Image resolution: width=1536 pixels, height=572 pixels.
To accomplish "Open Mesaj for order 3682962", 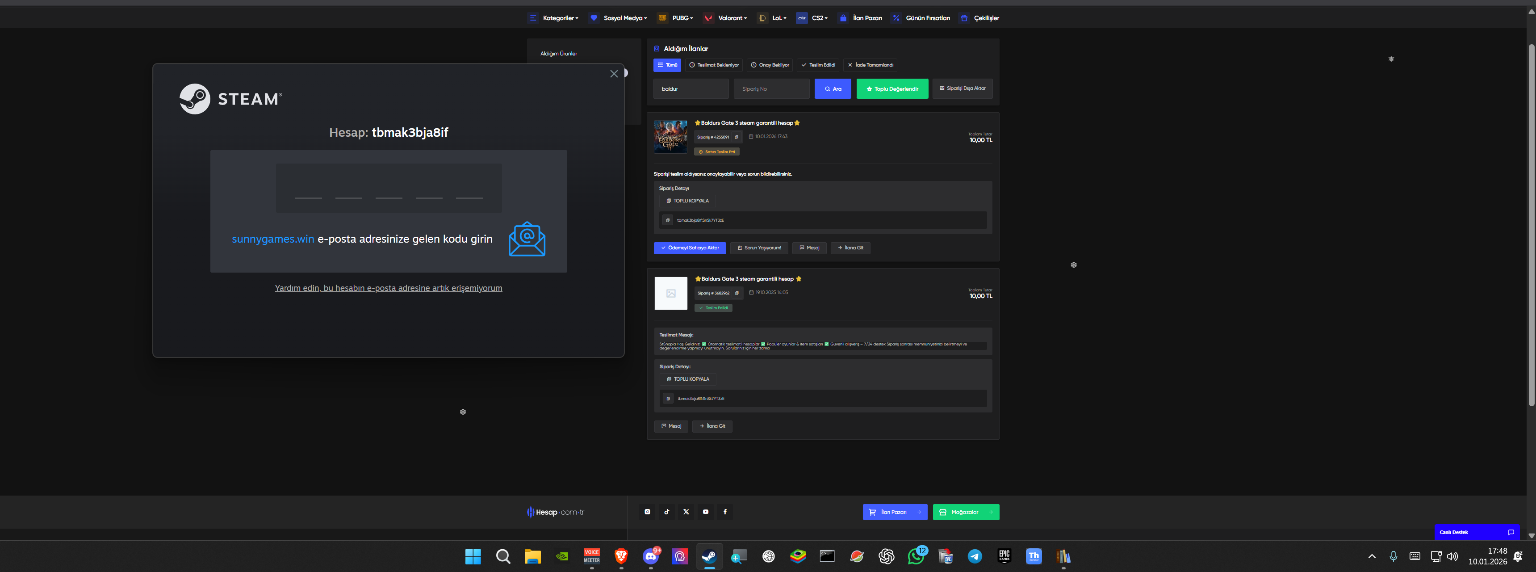I will pyautogui.click(x=671, y=426).
